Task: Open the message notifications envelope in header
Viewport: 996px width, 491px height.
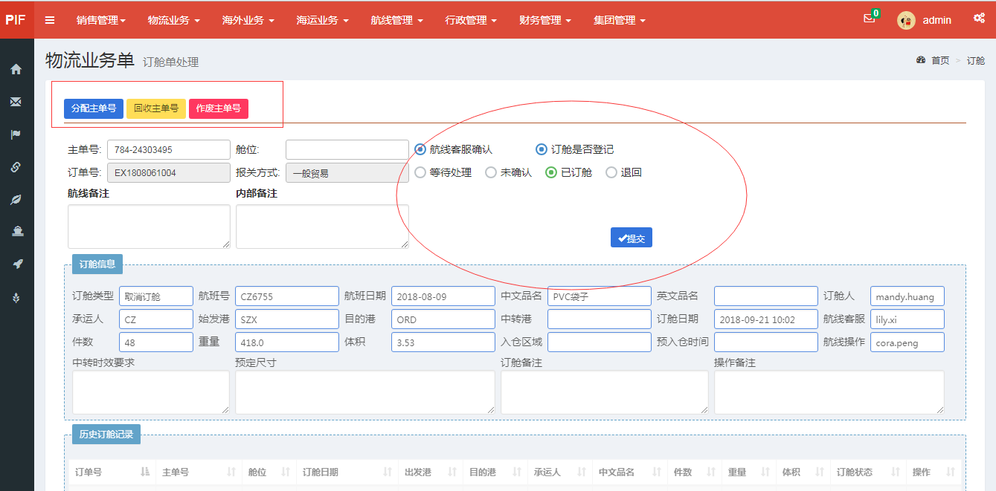Action: (x=869, y=19)
